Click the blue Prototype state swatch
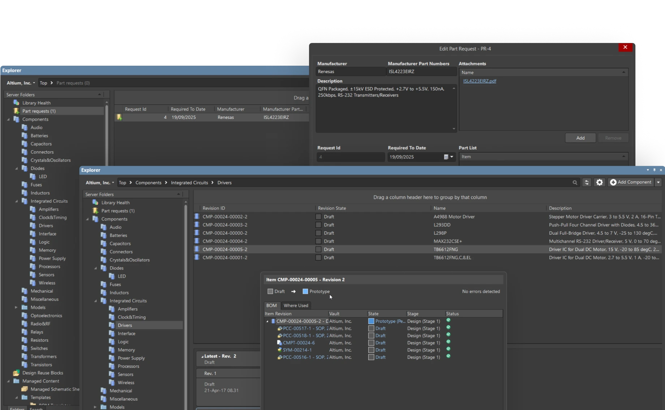This screenshot has width=665, height=410. (x=305, y=292)
